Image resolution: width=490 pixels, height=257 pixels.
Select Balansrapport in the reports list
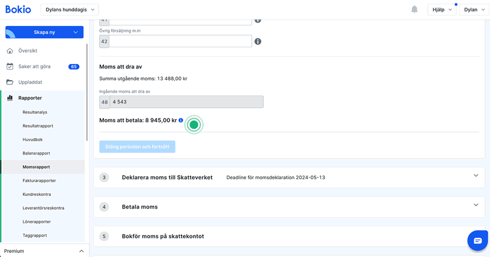(36, 153)
